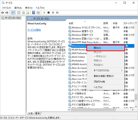The width and height of the screenshot is (138, 120).
Task: Select the Workstation service name
Action: 78,61
